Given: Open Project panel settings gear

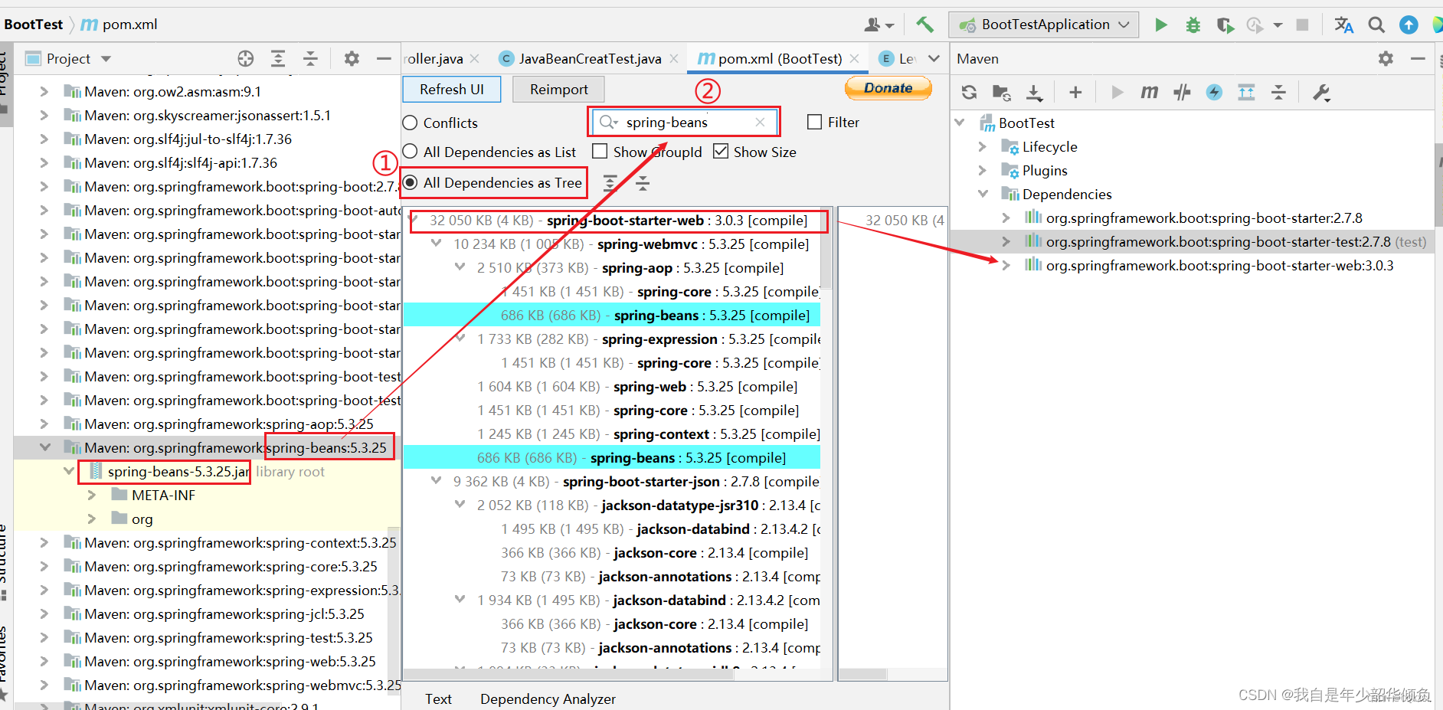Looking at the screenshot, I should point(352,58).
